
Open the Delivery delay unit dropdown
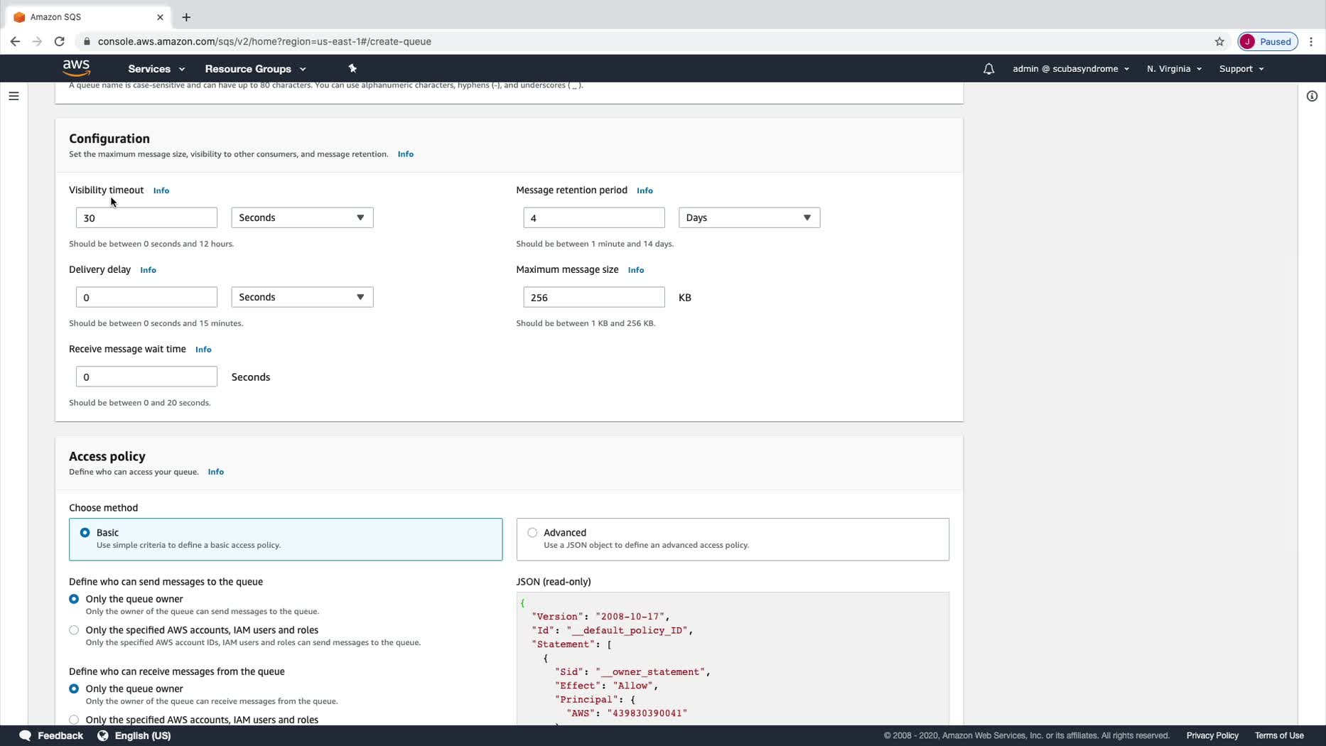point(302,297)
